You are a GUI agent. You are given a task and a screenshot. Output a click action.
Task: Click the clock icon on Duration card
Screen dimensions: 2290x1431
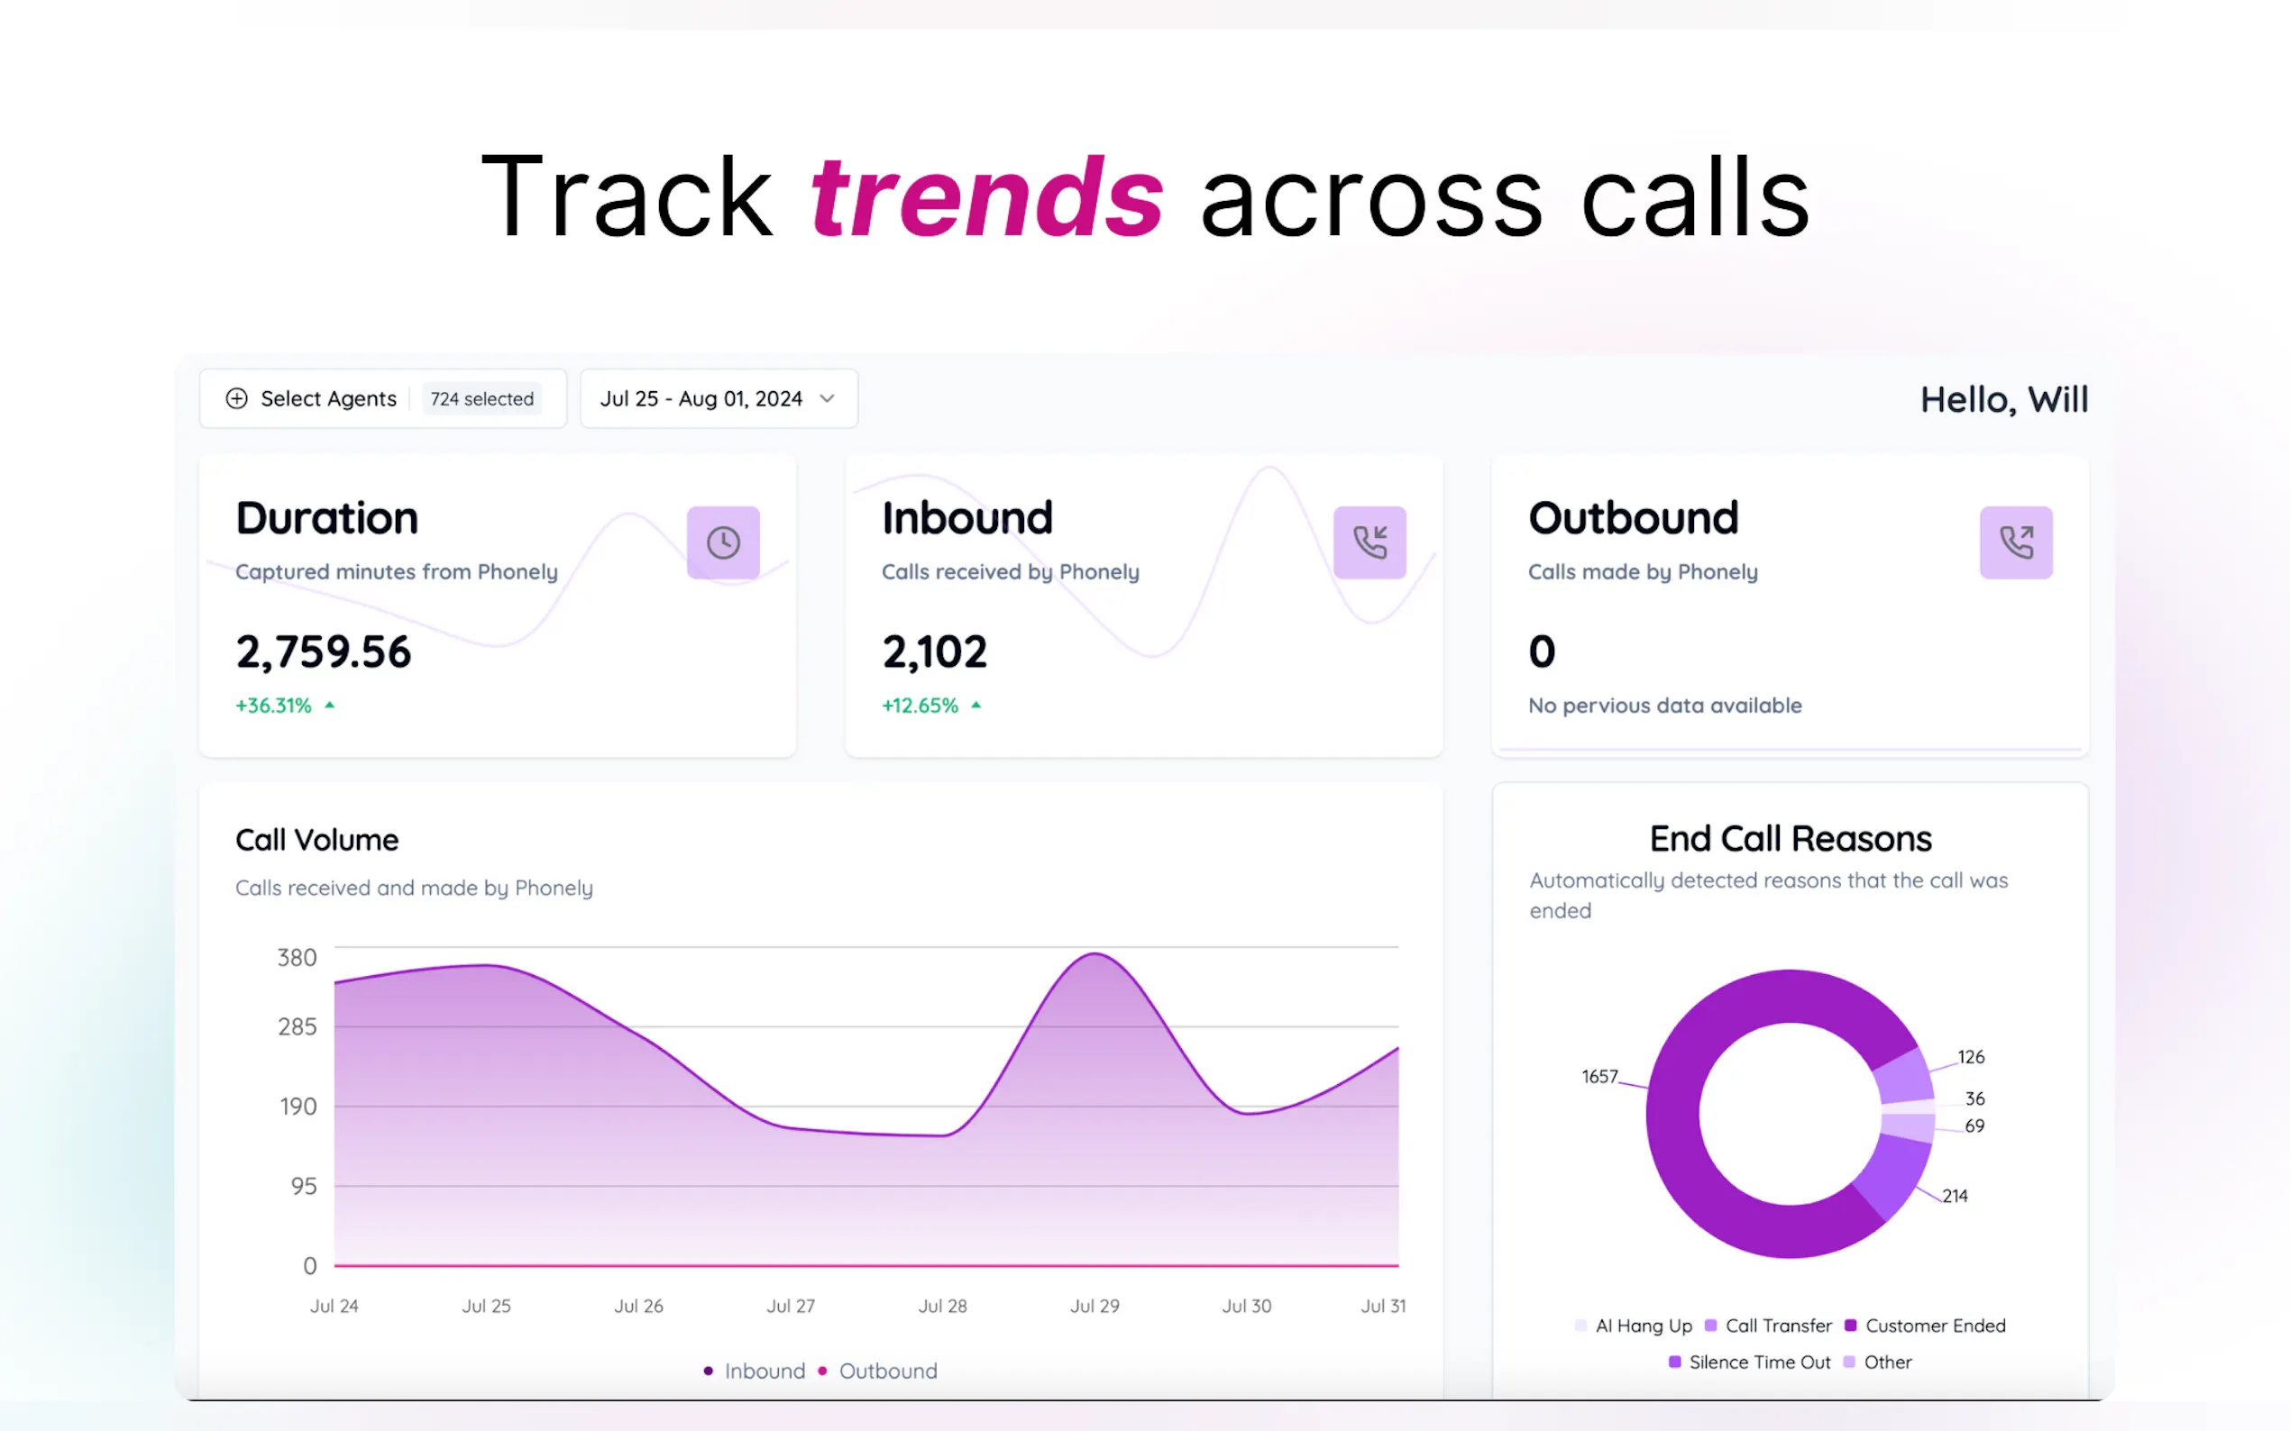pos(723,542)
